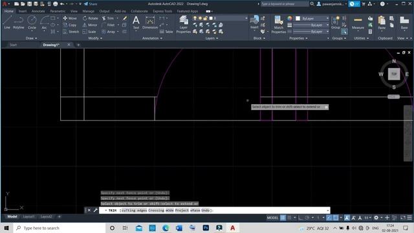Switch to the Start file tab
Screen dimensions: 414x233
[13, 45]
